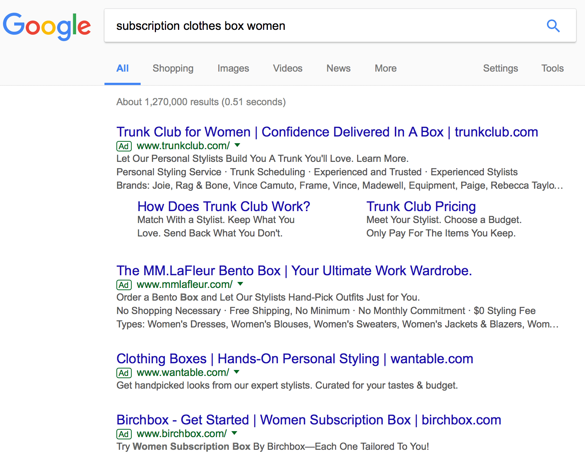Image resolution: width=585 pixels, height=458 pixels.
Task: Click the www.wantable.com/ green URL
Action: [183, 373]
